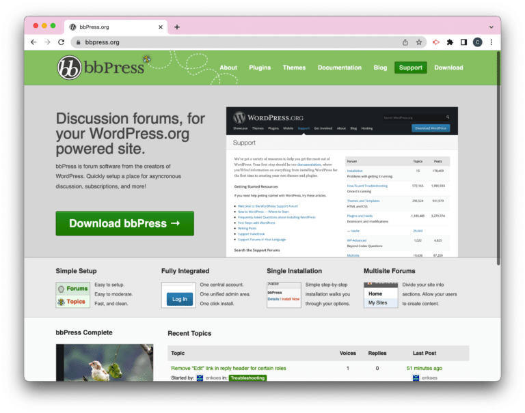This screenshot has height=413, width=525.
Task: Open the About menu item
Action: pos(228,68)
